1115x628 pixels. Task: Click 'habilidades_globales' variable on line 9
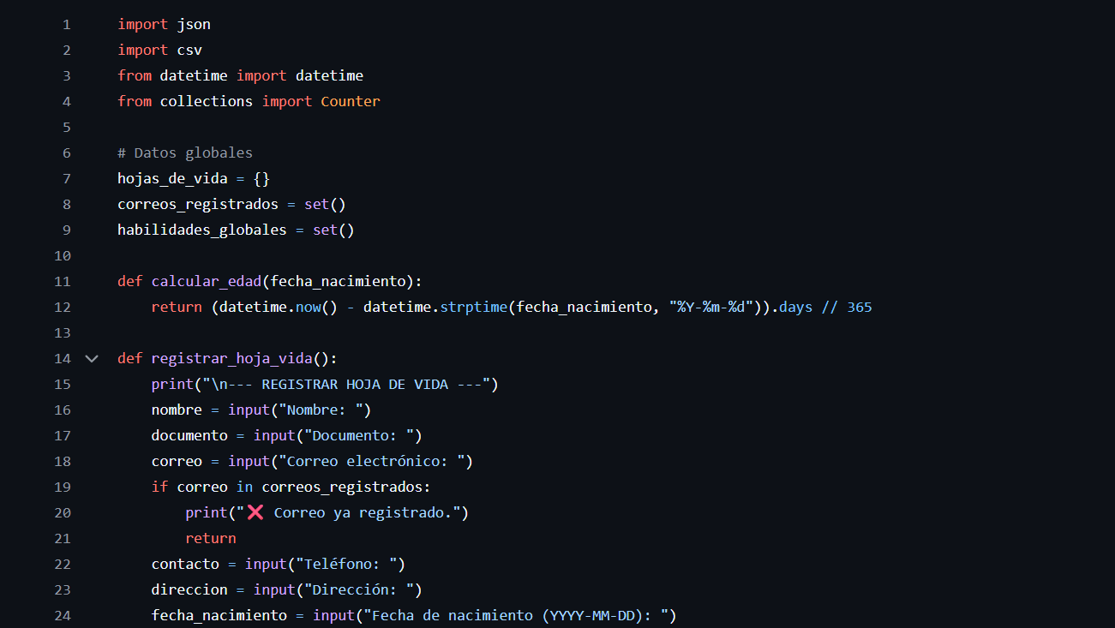click(202, 230)
